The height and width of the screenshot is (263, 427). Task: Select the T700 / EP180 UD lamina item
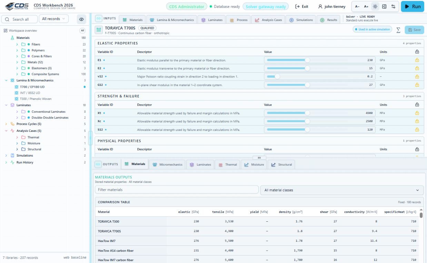(x=32, y=87)
